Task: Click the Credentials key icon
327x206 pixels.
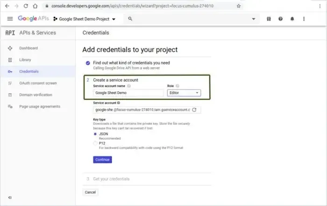Action: point(10,72)
